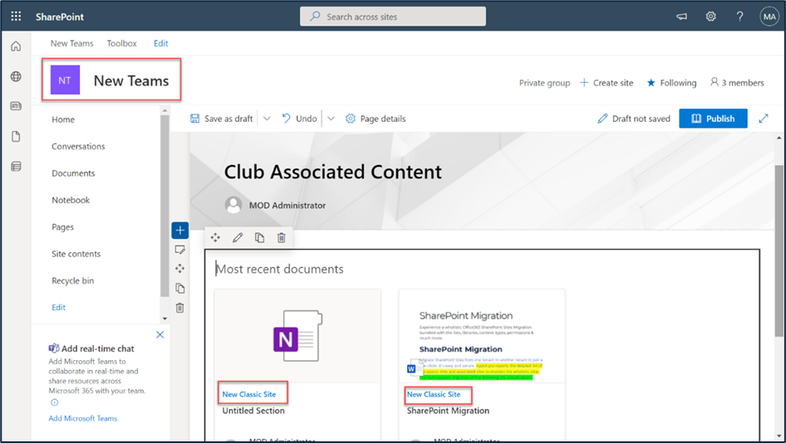Click the SharePoint brand label
The width and height of the screenshot is (786, 443).
60,17
